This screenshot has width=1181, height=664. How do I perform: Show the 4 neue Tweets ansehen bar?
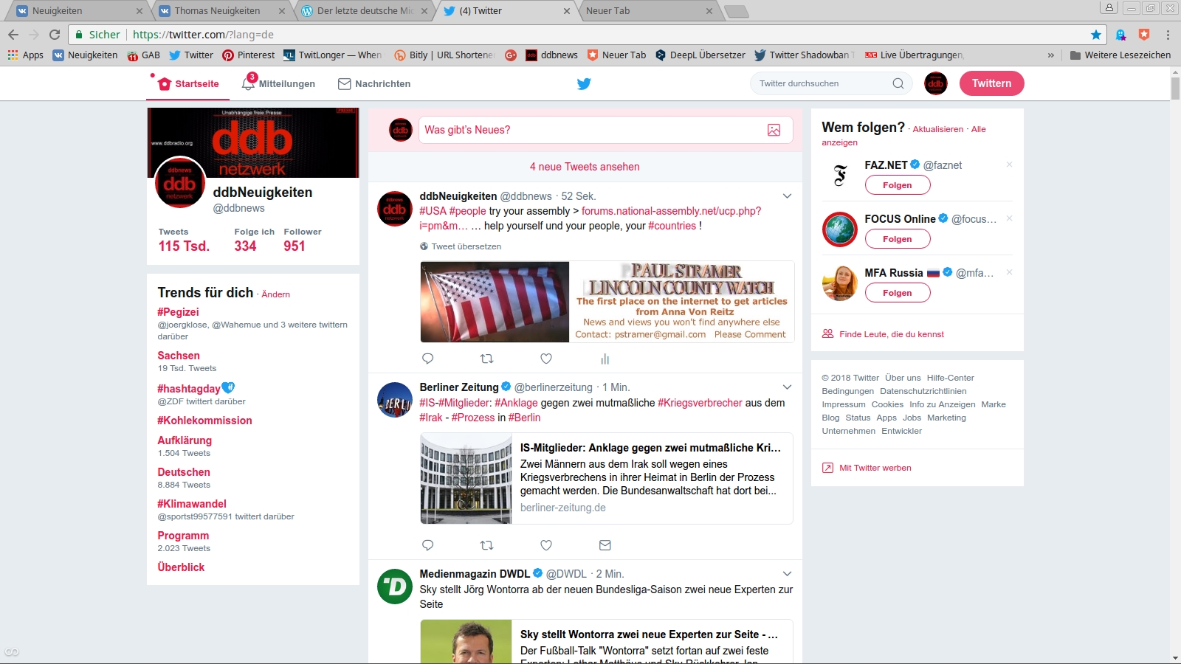pos(585,167)
